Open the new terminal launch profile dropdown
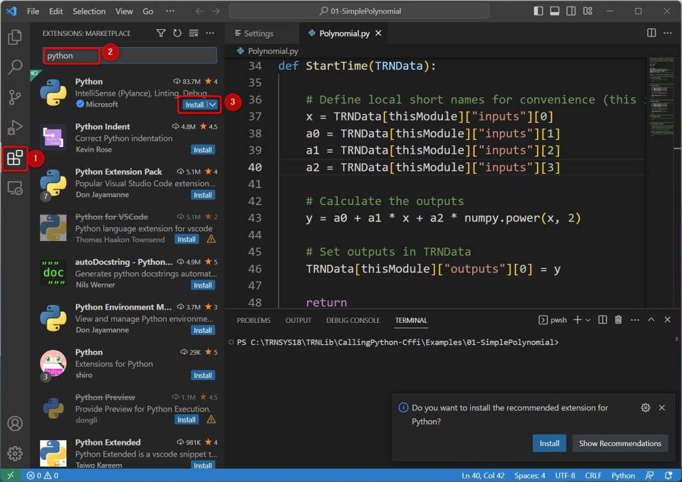Image resolution: width=682 pixels, height=482 pixels. point(588,320)
